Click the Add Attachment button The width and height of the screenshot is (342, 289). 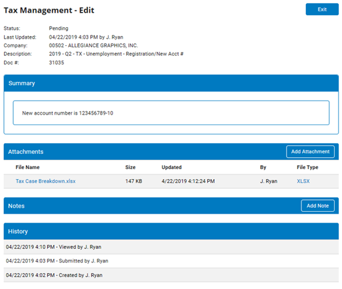[310, 152]
